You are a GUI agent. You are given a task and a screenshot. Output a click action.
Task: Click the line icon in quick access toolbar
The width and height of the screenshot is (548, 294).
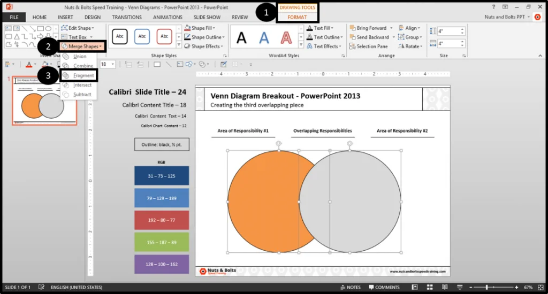coord(169,64)
